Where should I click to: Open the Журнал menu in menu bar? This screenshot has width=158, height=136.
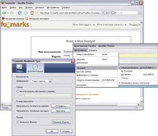(29, 7)
